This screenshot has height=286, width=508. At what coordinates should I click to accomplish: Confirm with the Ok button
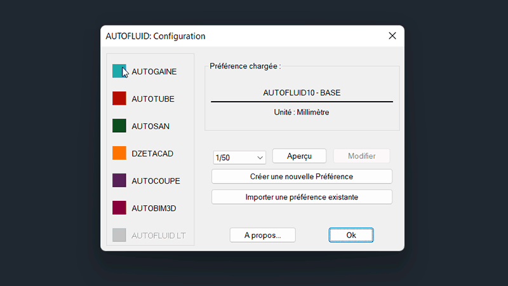351,235
